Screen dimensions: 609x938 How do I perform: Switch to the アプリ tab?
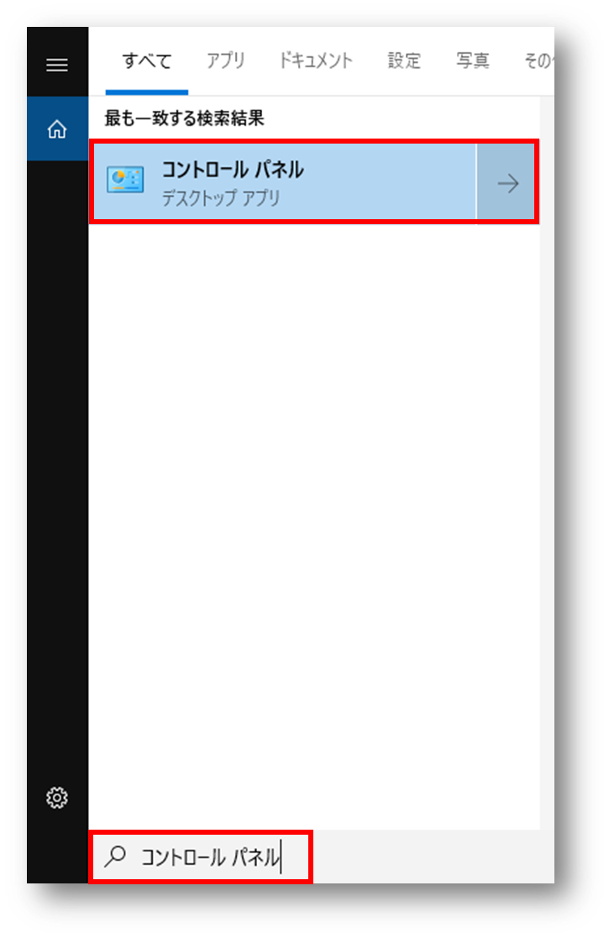pos(226,60)
